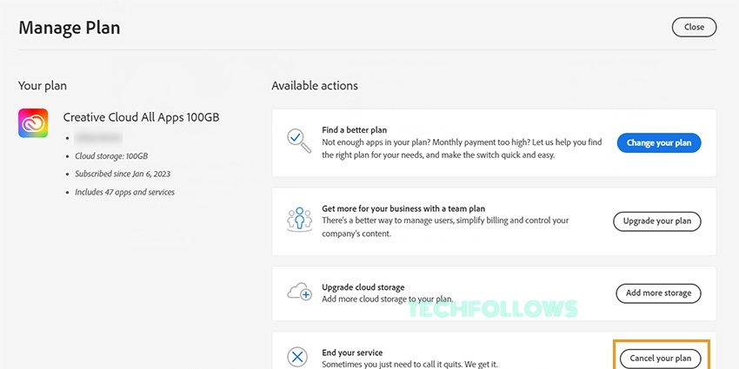Click Creative Cloud All Apps 100GB title
This screenshot has width=739, height=369.
click(141, 117)
